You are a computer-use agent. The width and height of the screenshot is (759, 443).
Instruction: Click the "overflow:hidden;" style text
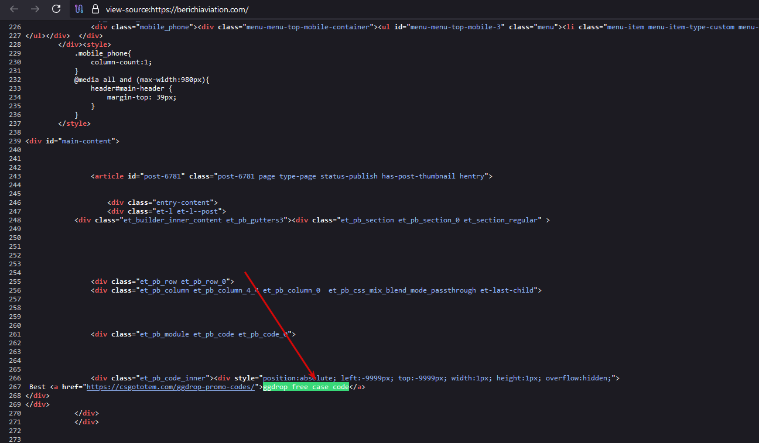(578, 378)
